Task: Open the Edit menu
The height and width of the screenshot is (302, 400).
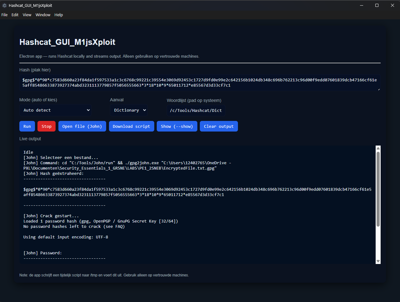Action: tap(15, 15)
